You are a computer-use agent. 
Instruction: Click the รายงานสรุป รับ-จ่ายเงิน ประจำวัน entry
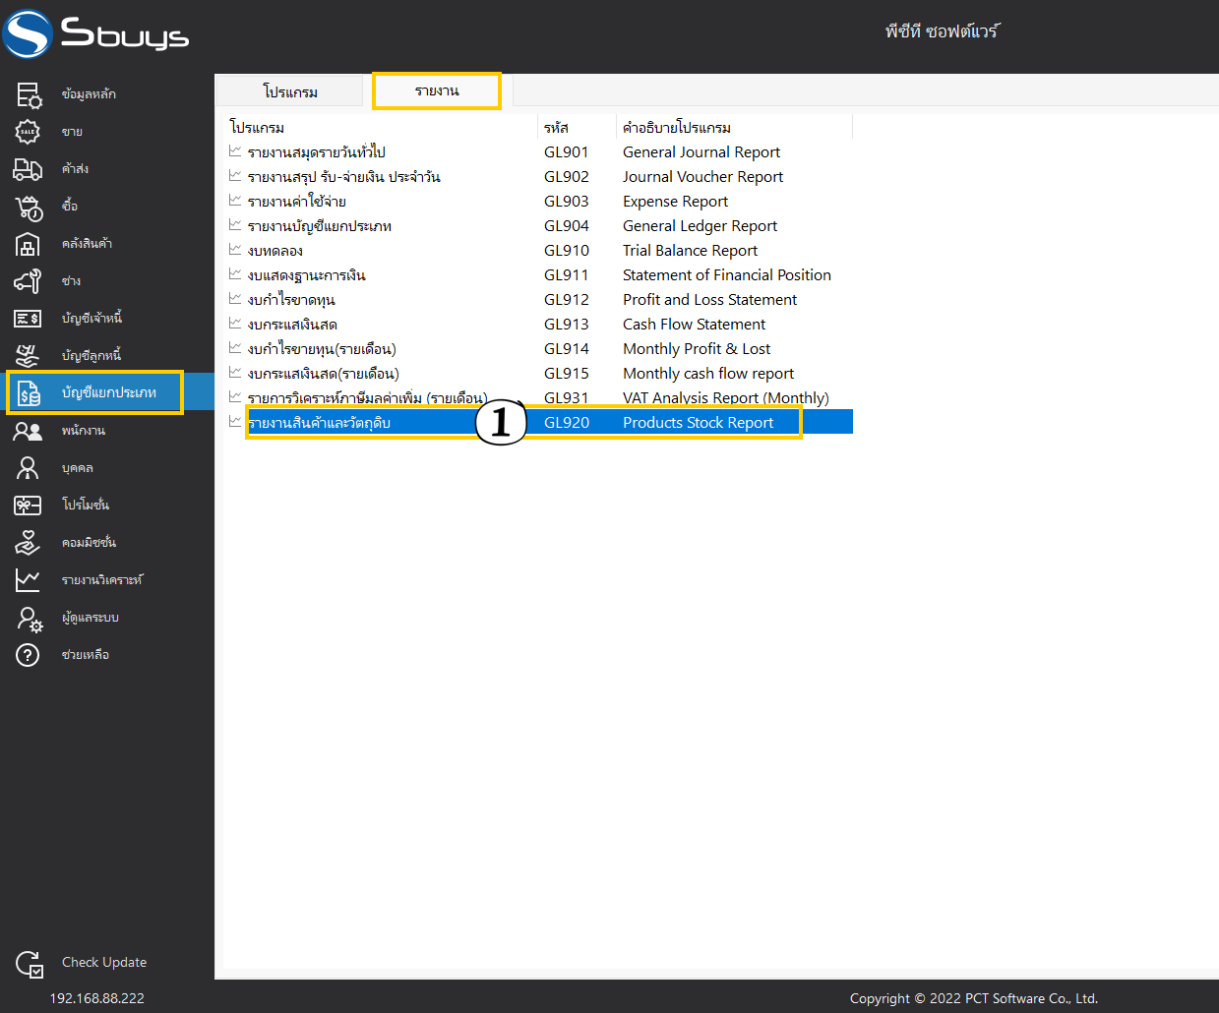[344, 177]
